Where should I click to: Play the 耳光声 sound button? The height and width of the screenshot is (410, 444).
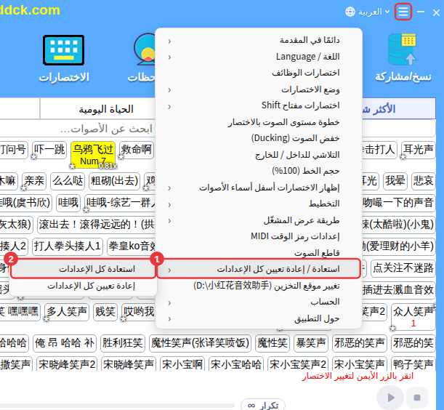pos(419,150)
